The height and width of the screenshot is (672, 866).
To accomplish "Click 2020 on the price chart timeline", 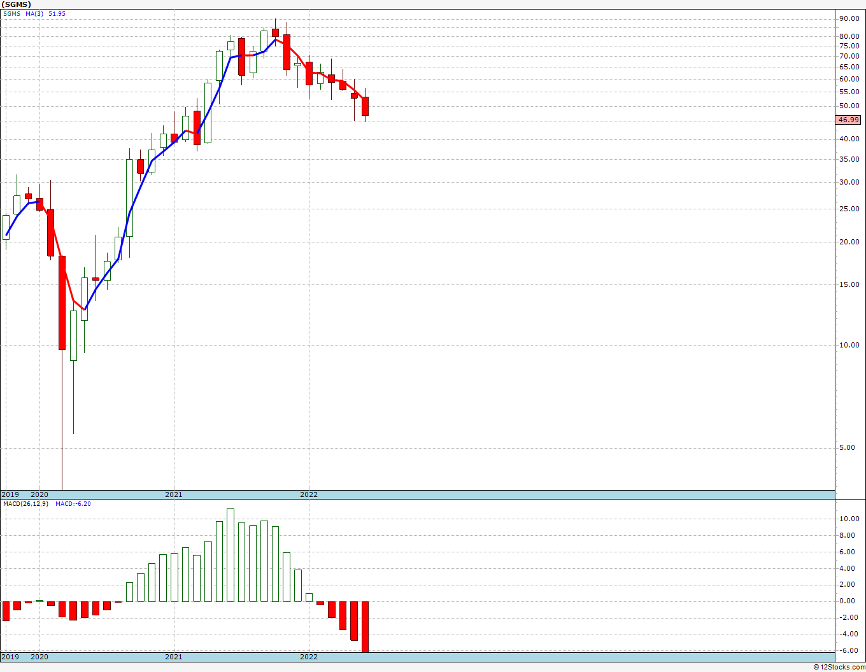I will 39,494.
